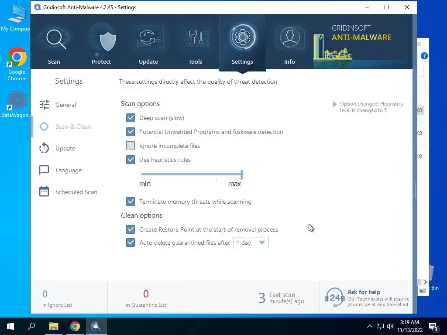Click the Last scan minutes ago info

pyautogui.click(x=282, y=298)
